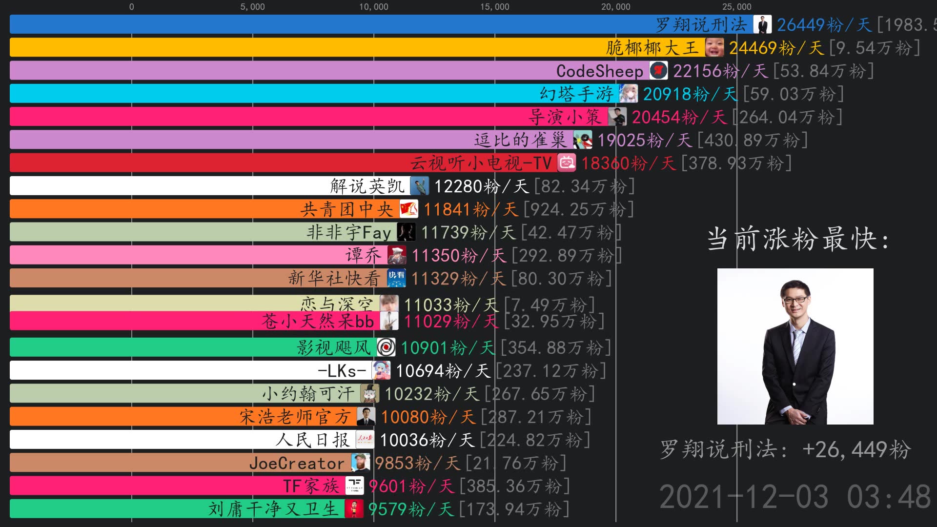Click the 影视飓风 name on green bar
This screenshot has width=937, height=527.
coord(334,348)
